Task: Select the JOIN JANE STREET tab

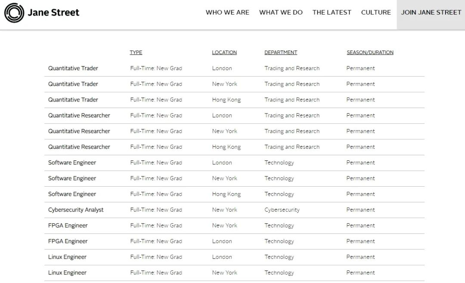Action: [x=431, y=12]
